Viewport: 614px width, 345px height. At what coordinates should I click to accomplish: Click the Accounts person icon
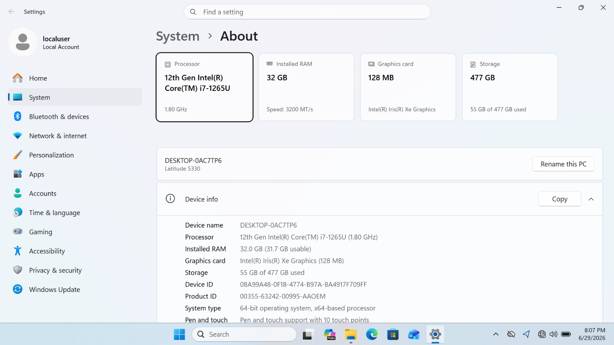pyautogui.click(x=18, y=193)
